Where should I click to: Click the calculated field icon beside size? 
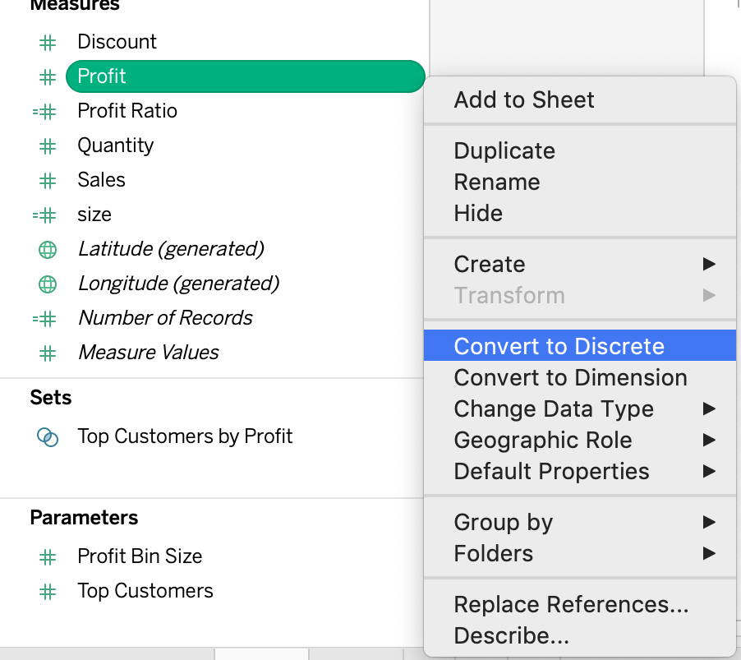click(44, 215)
